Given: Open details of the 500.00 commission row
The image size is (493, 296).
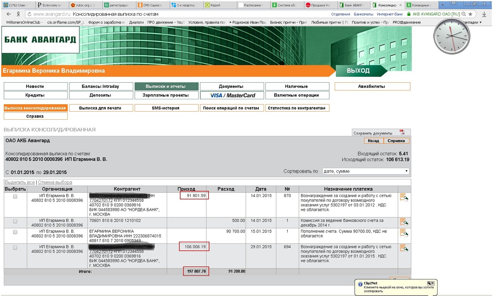Looking at the screenshot, I should pos(404,221).
